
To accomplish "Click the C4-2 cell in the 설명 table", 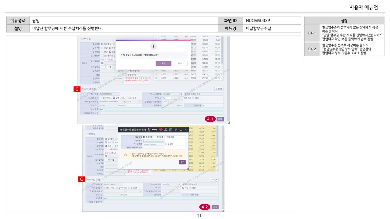I will (312, 49).
